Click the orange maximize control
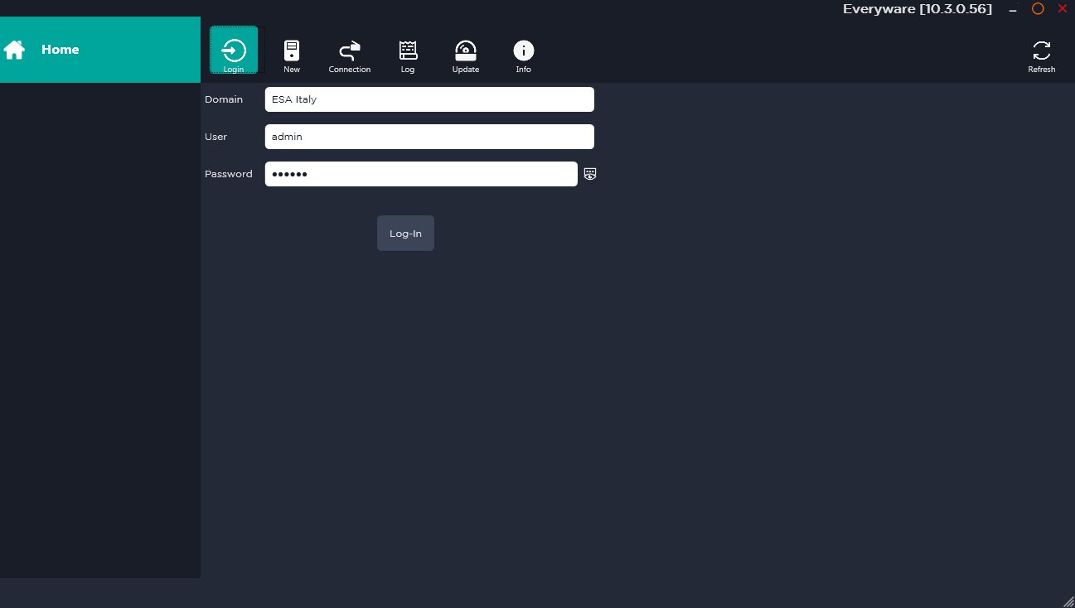This screenshot has width=1075, height=608. 1038,9
